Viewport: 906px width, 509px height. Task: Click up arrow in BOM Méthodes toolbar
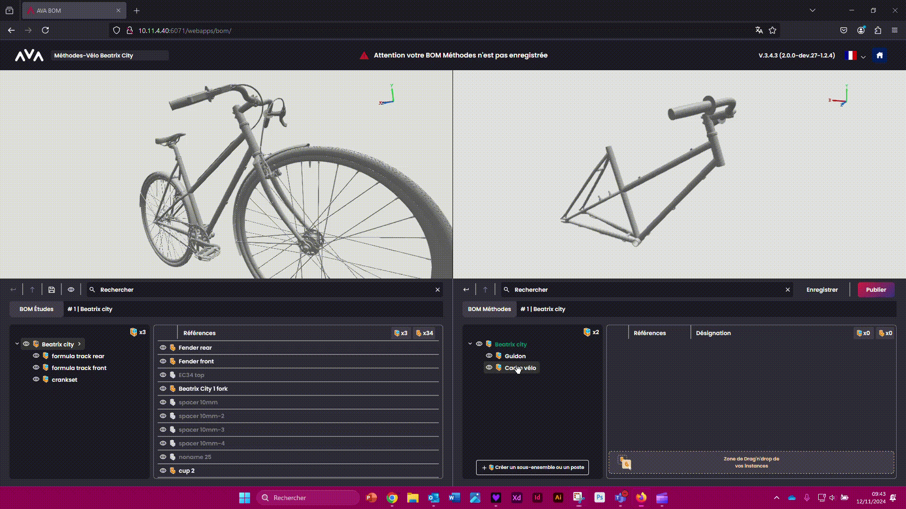click(485, 290)
